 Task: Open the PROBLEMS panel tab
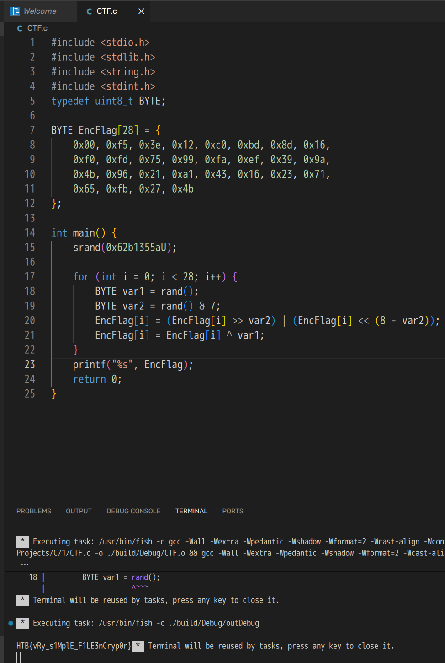[x=34, y=511]
